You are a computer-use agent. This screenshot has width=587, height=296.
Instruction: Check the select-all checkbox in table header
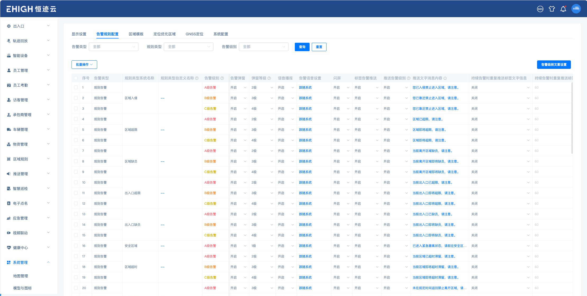coord(76,78)
